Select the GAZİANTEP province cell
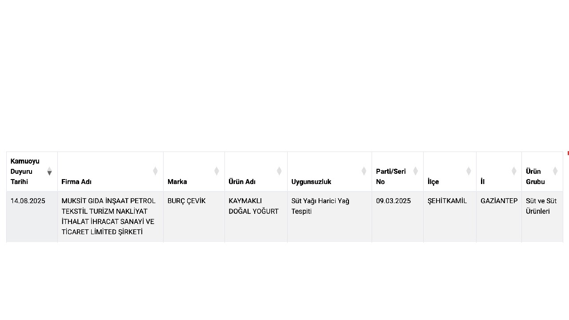The height and width of the screenshot is (320, 569). click(499, 201)
